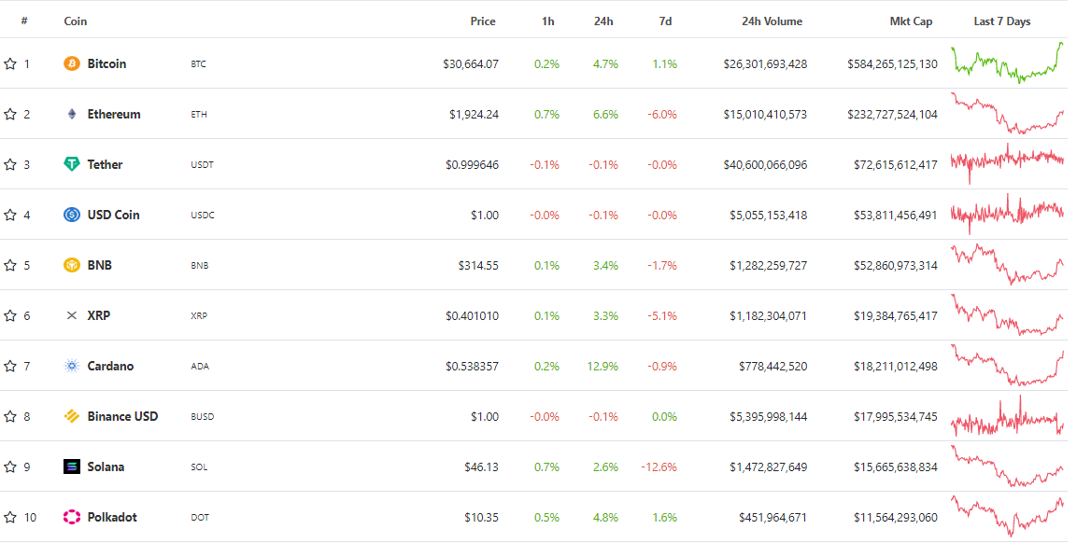Sort the table by the # rank column
Image resolution: width=1077 pixels, height=543 pixels.
pyautogui.click(x=24, y=21)
